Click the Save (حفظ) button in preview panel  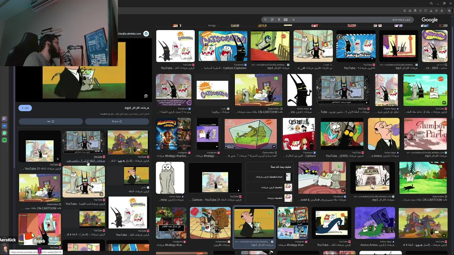(51, 121)
